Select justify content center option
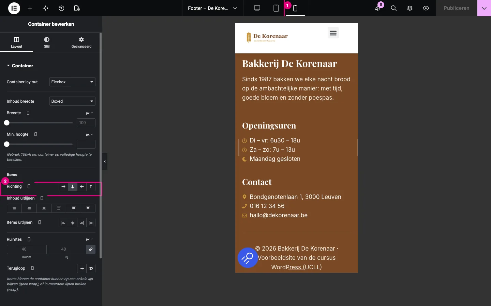Screen dimensions: 491x306 point(29,208)
